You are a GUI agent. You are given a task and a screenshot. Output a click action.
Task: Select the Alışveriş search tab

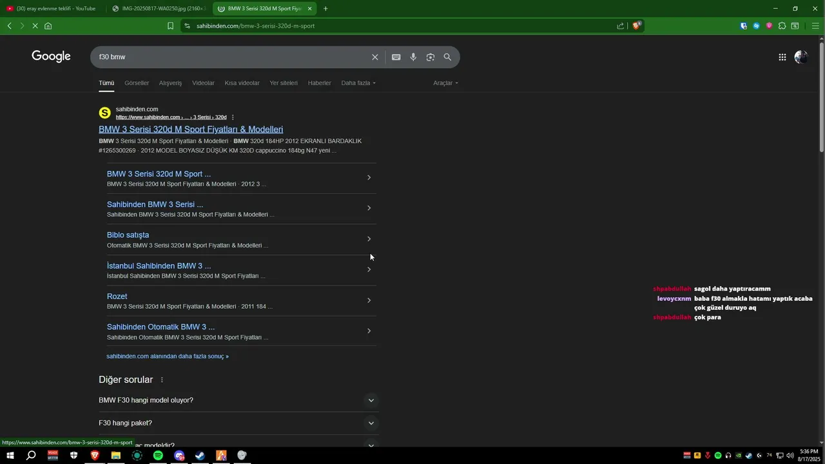(x=170, y=83)
